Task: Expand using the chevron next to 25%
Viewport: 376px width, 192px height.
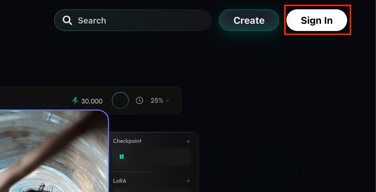Action: point(168,101)
